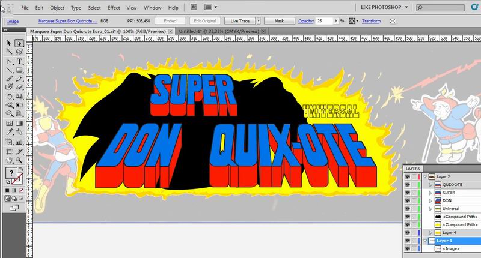The height and width of the screenshot is (258, 481).
Task: Open the Arrange Documents dropdown
Action: tap(211, 7)
